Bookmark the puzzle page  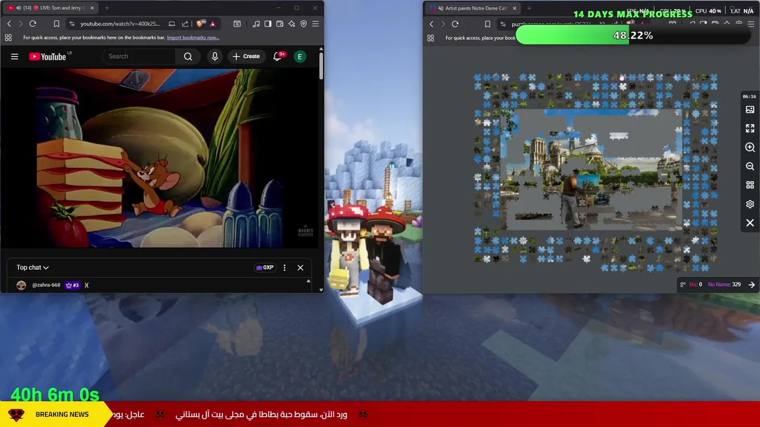[x=487, y=24]
